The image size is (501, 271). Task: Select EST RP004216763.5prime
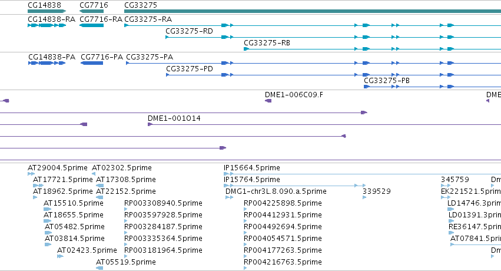[x=283, y=262]
